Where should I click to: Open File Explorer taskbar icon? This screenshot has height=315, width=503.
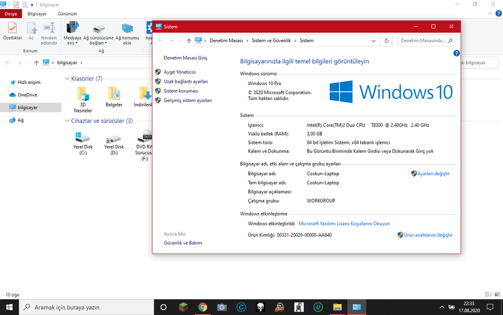tap(337, 307)
